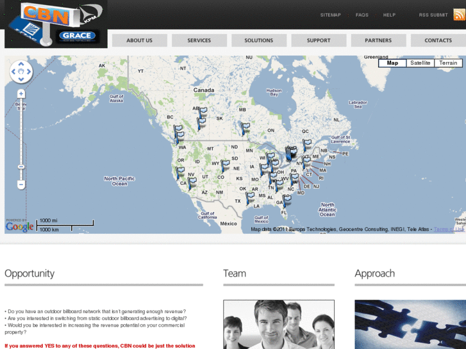Click the Opportunity heading

(29, 273)
